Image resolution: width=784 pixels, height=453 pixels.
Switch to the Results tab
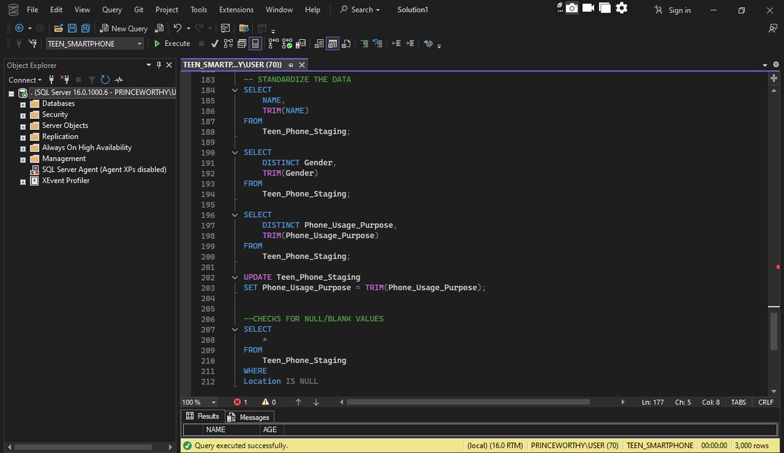[x=203, y=416]
